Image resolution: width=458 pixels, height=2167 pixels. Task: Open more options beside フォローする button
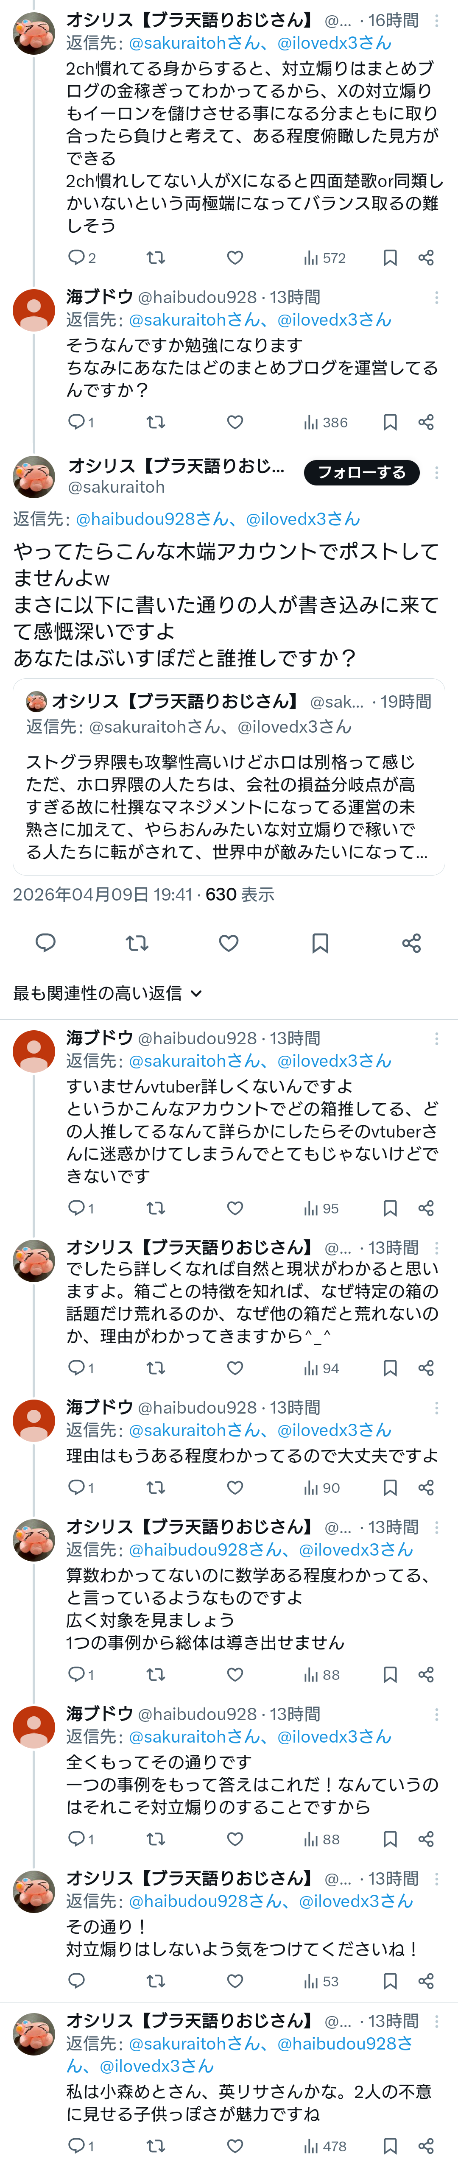click(x=436, y=473)
